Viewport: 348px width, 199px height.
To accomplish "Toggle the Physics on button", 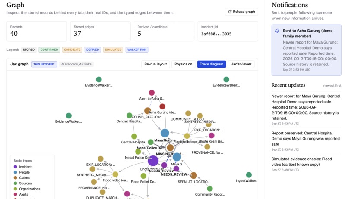I will [x=183, y=64].
